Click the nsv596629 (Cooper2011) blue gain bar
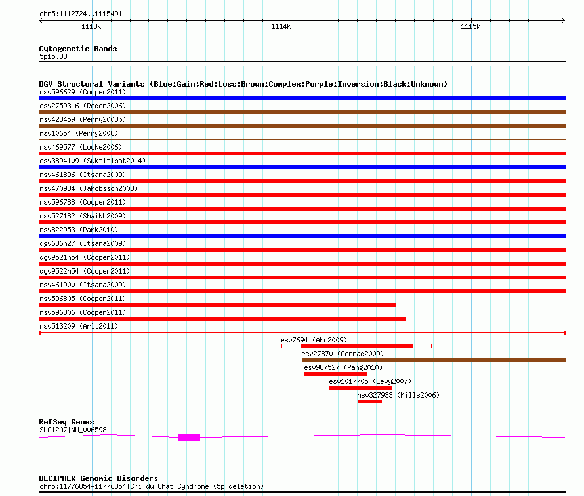 click(x=302, y=98)
